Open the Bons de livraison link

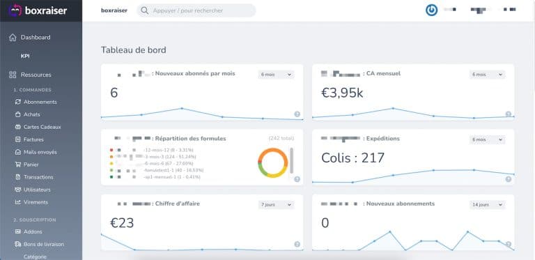coord(44,244)
